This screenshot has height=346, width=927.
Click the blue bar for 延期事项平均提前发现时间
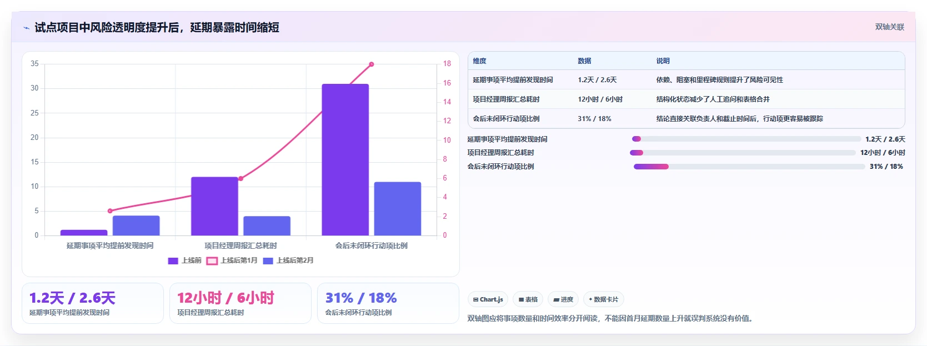[136, 225]
